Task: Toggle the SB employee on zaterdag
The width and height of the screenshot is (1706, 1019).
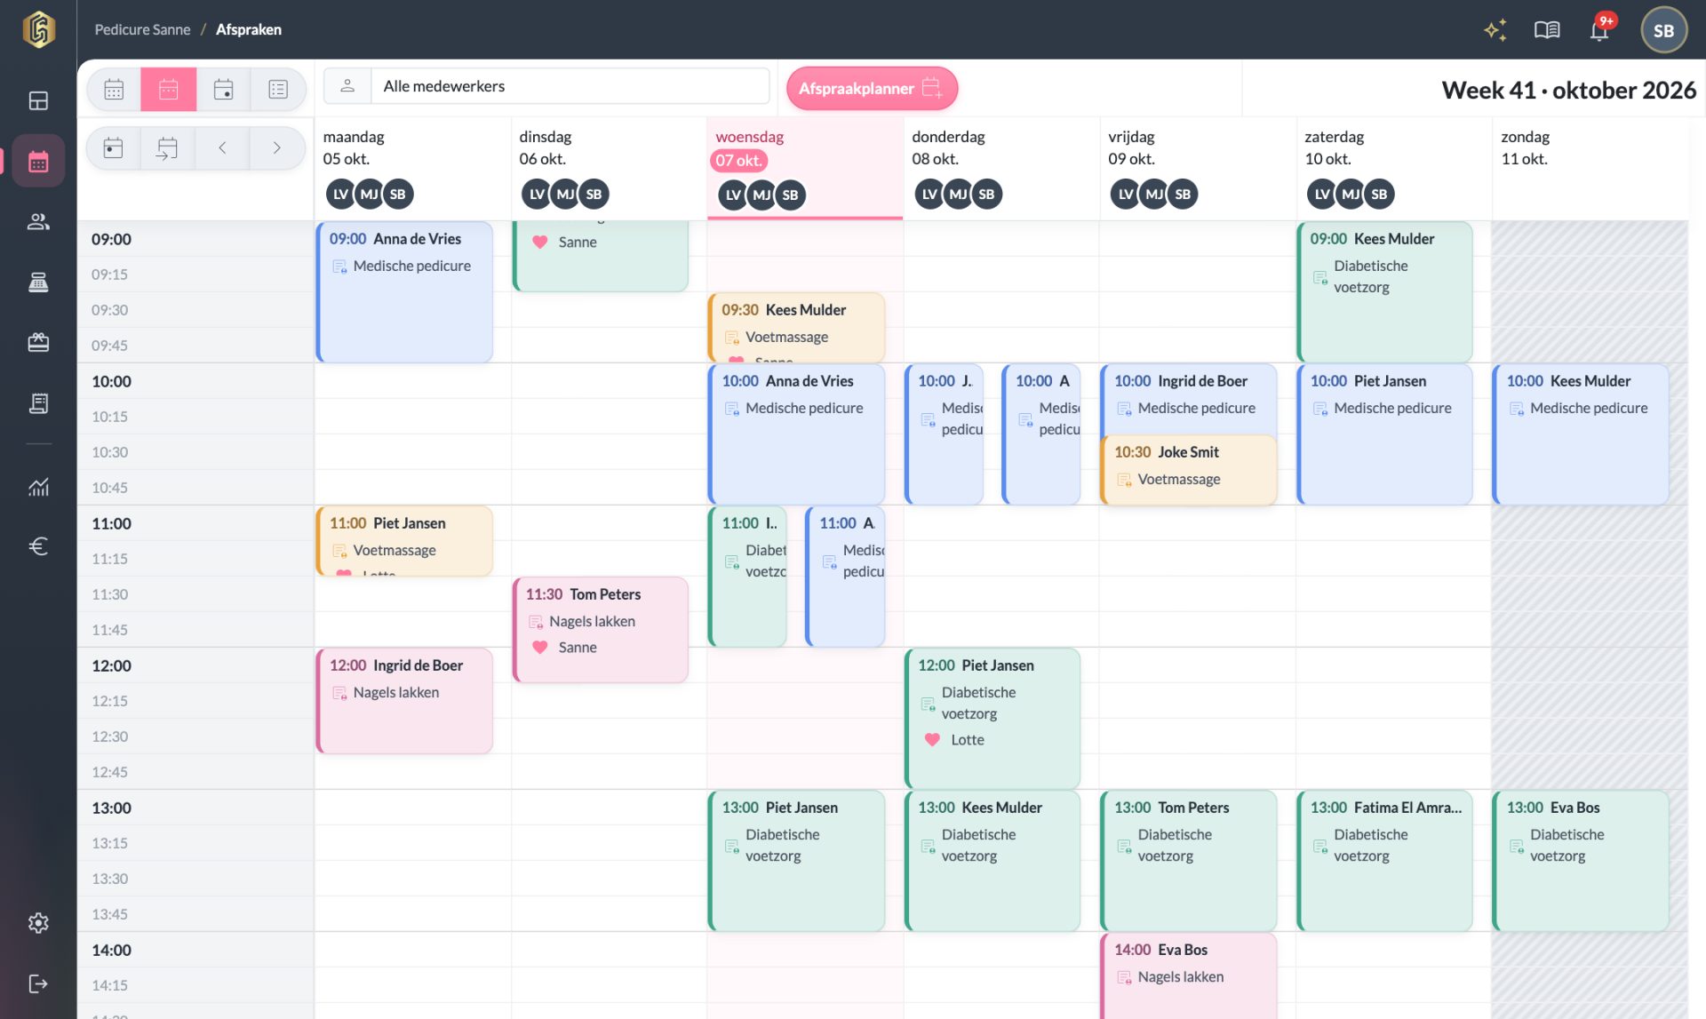Action: [1379, 194]
